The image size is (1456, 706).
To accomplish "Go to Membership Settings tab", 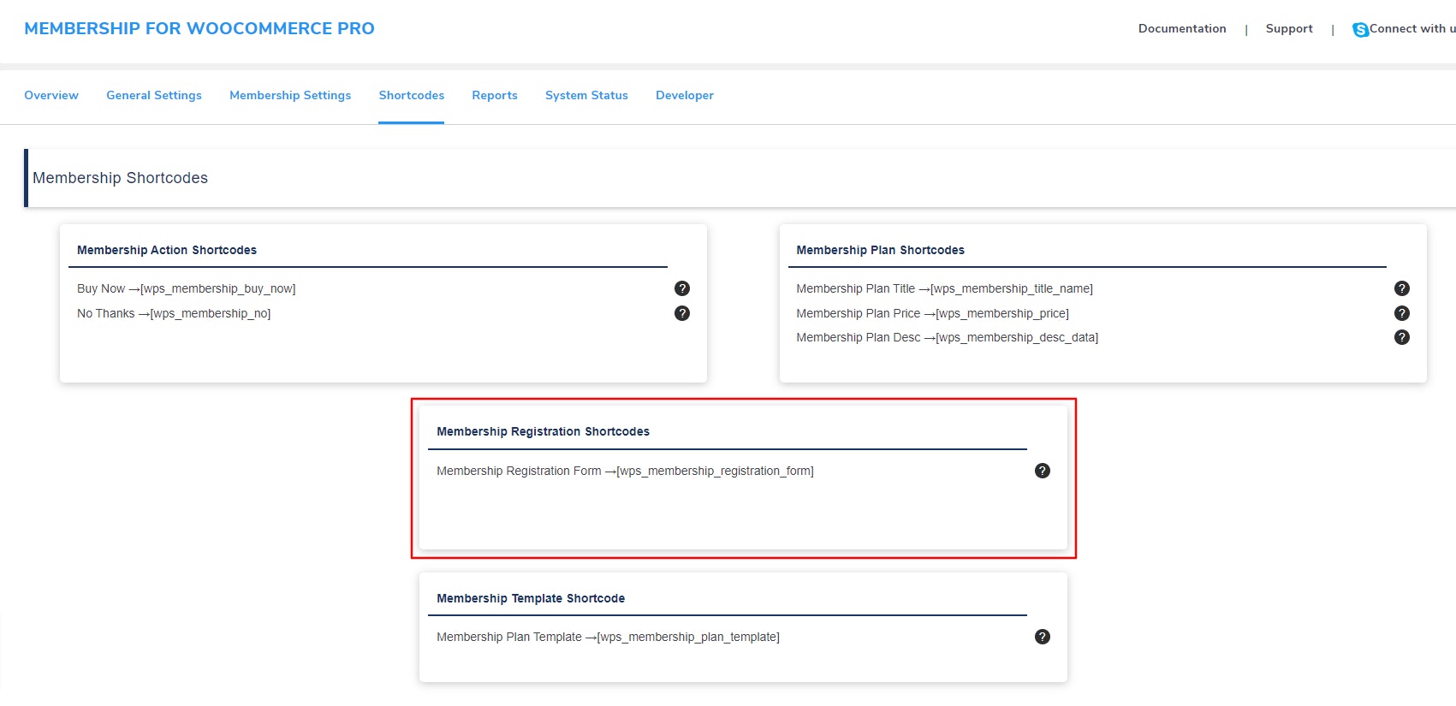I will coord(290,95).
